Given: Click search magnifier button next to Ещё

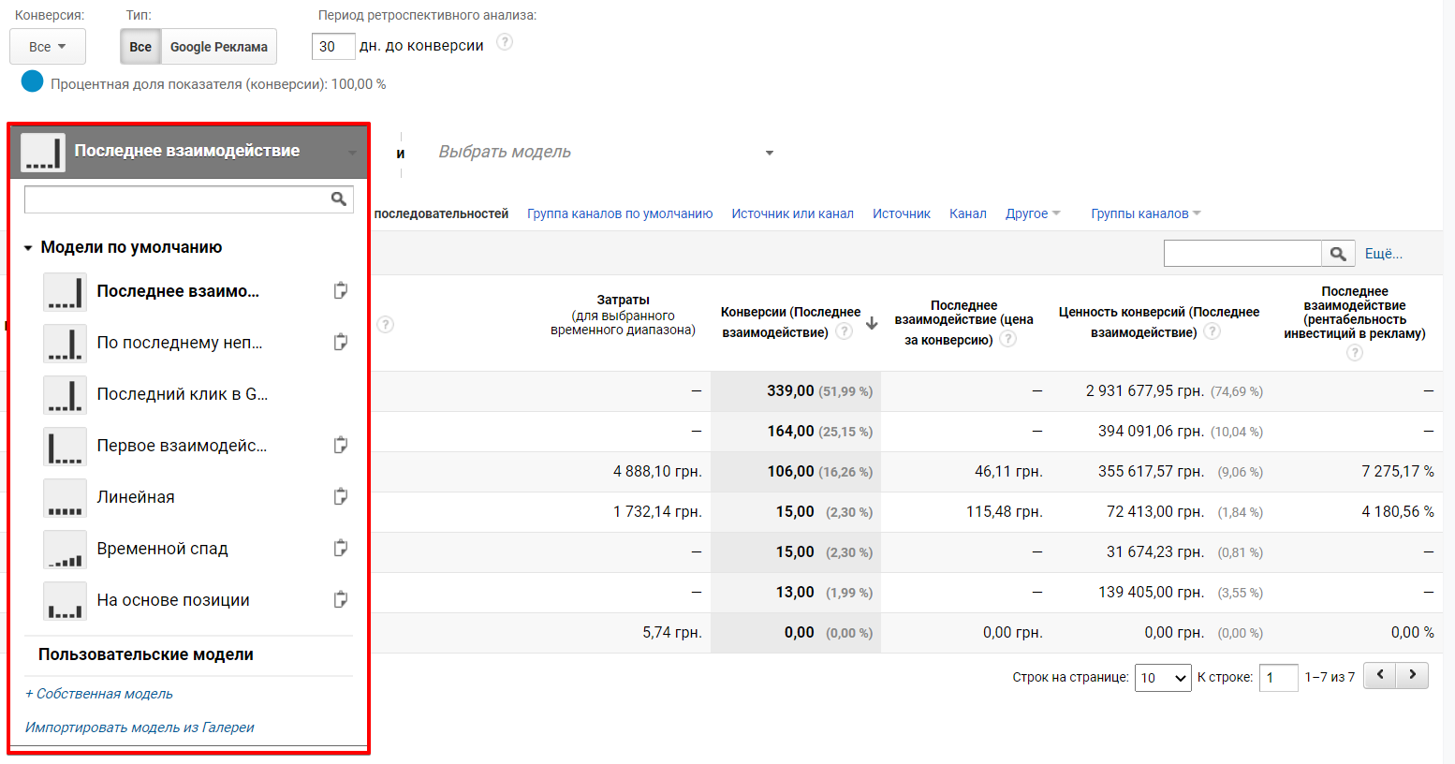Looking at the screenshot, I should [1338, 254].
